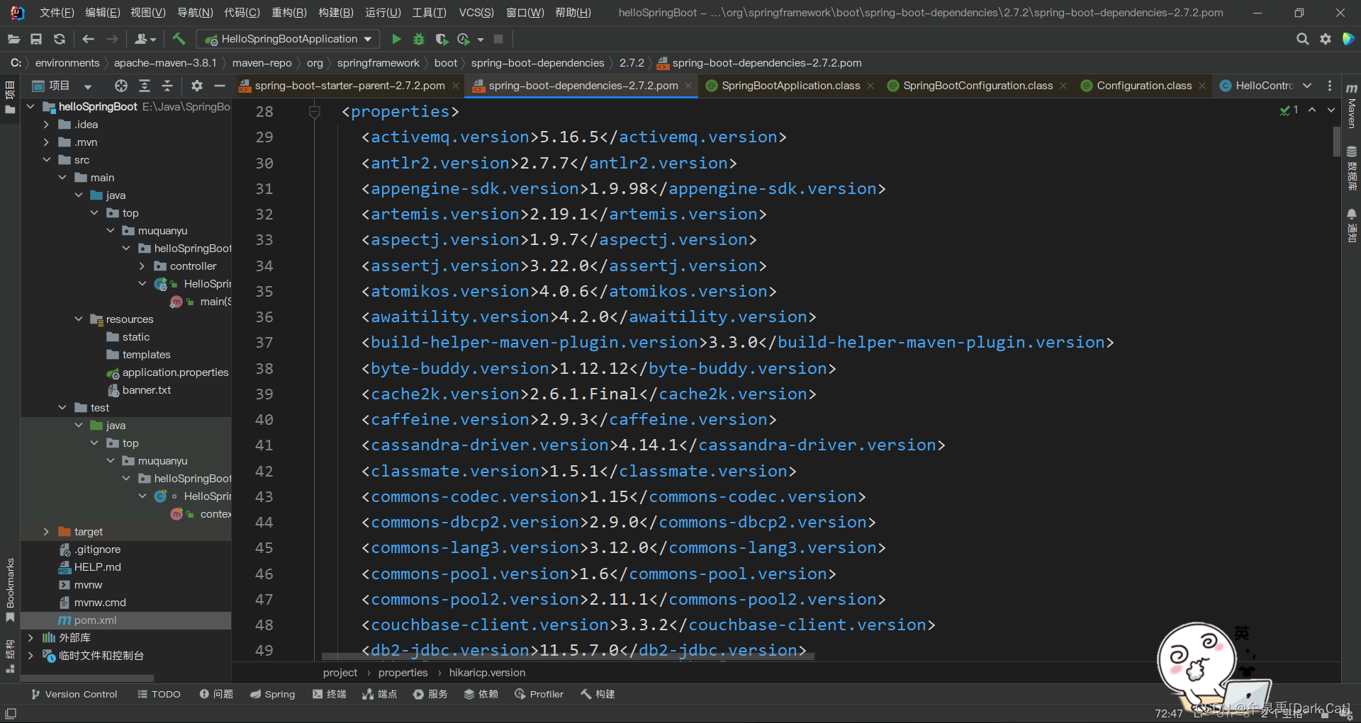Viewport: 1361px width, 723px height.
Task: Select application.properties file
Action: pos(175,372)
